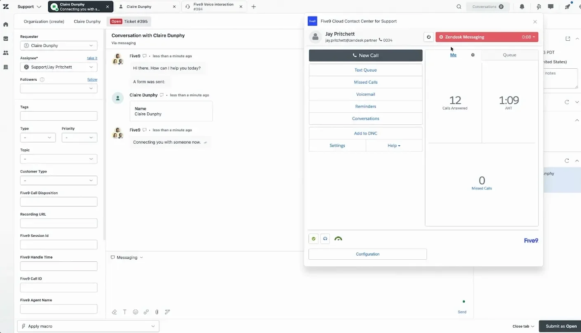Click the 'take it' assignee link
Image resolution: width=581 pixels, height=333 pixels.
coord(92,58)
